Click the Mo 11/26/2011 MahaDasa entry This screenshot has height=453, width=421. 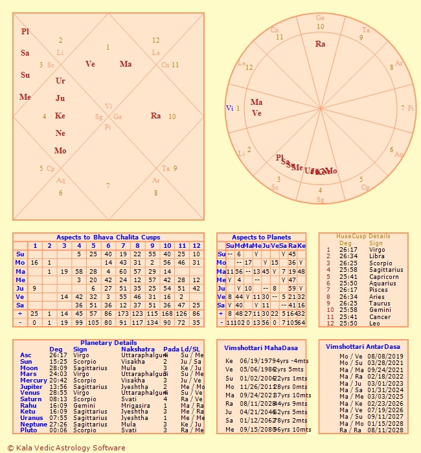click(x=266, y=386)
